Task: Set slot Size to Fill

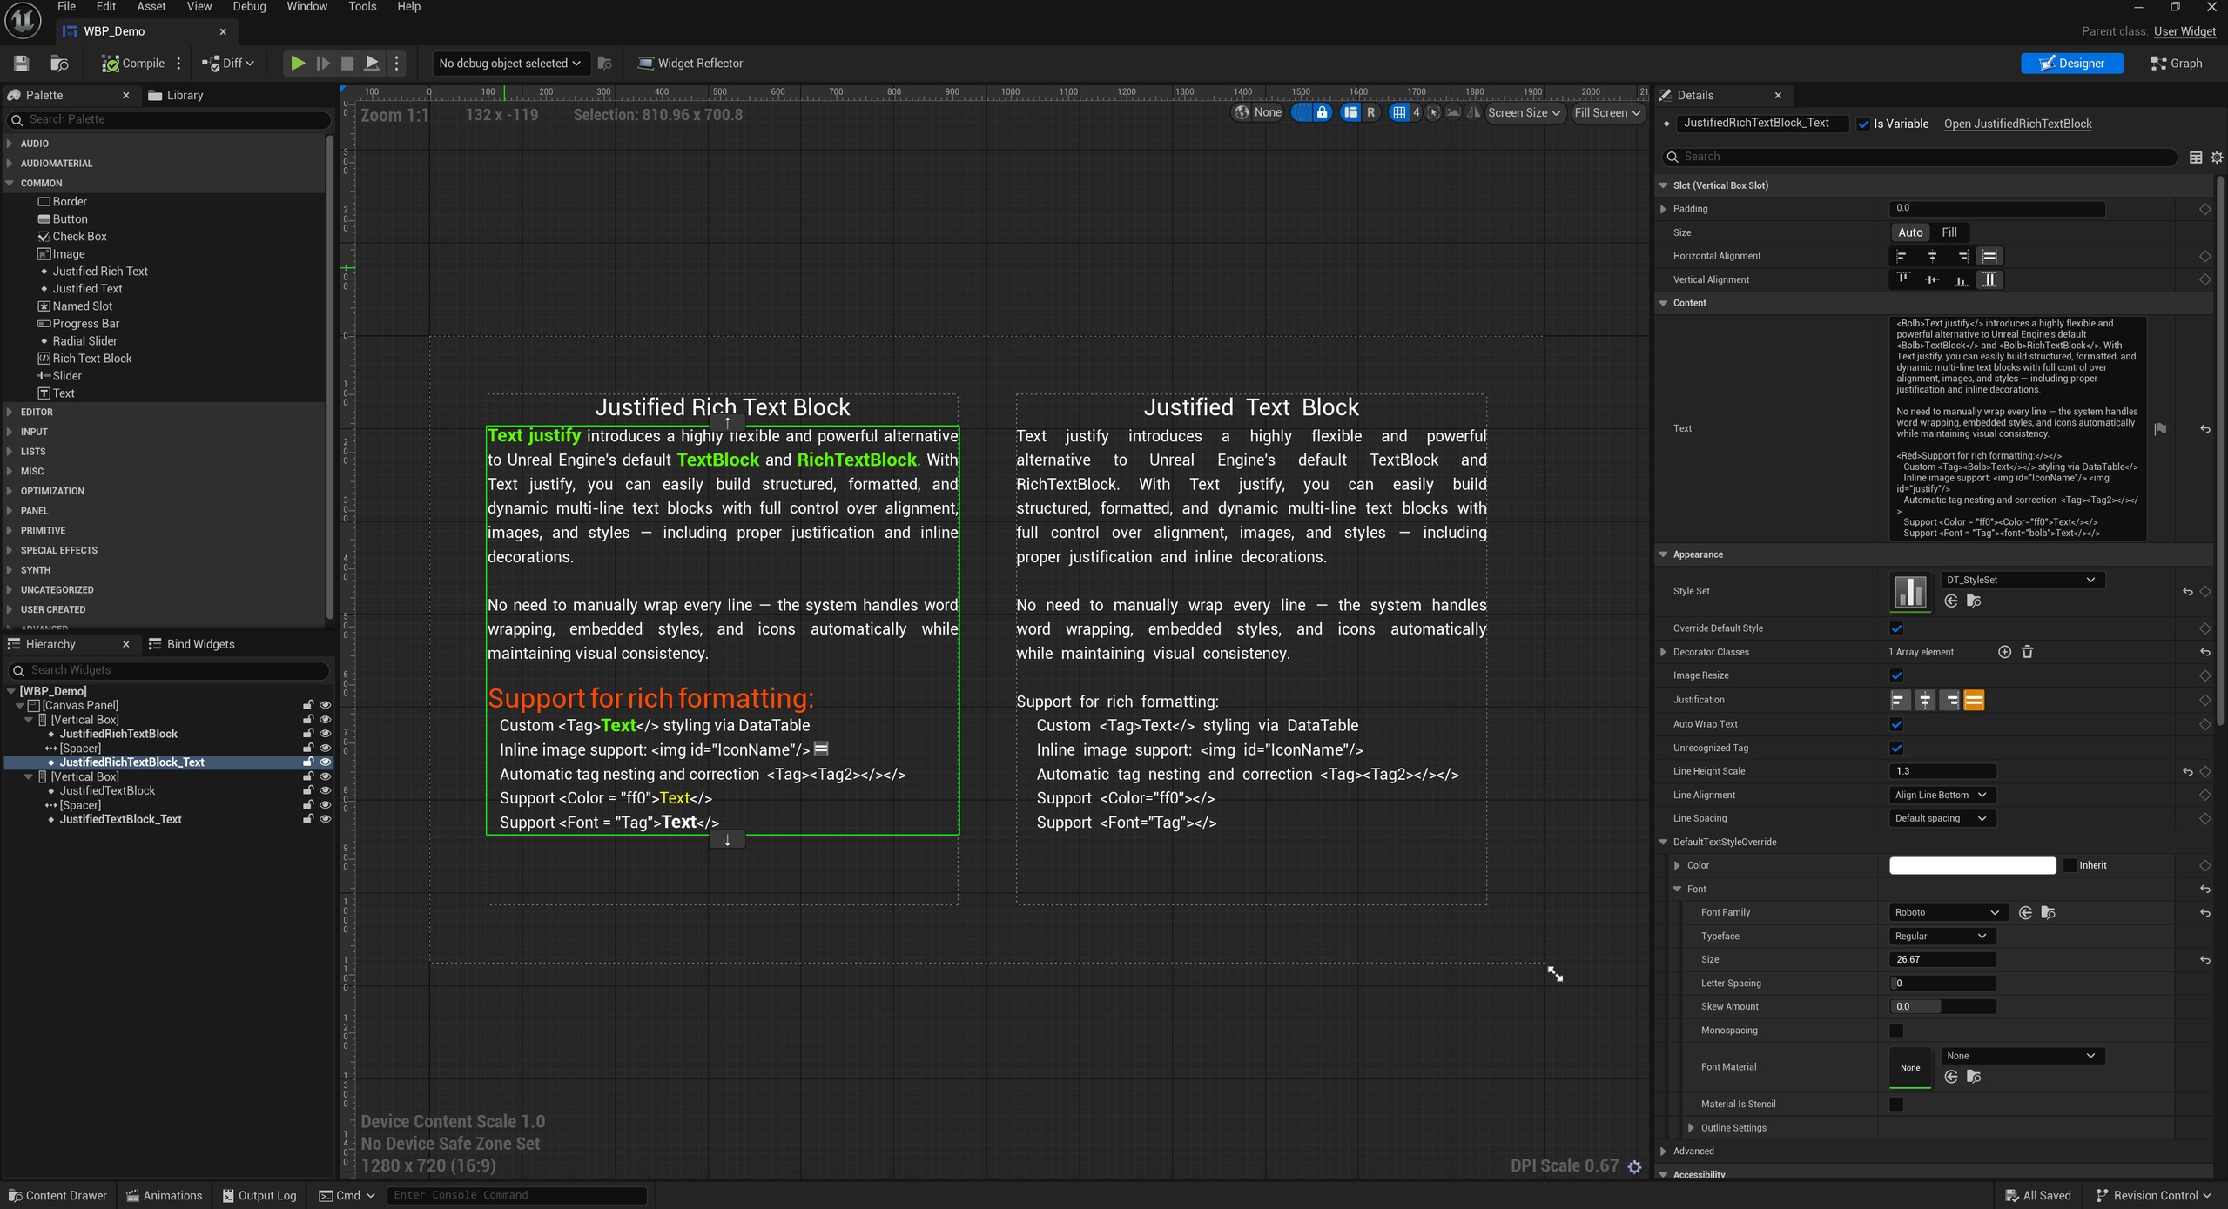Action: 1949,232
